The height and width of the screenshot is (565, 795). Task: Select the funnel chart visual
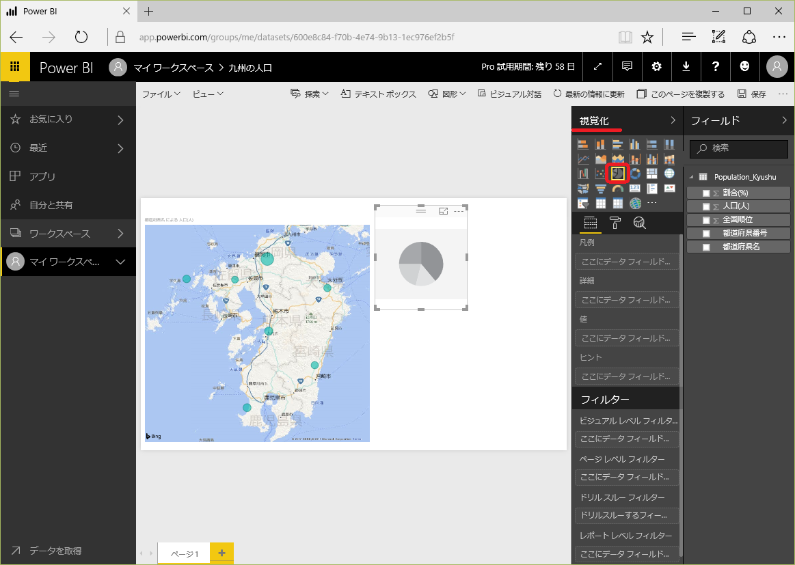(600, 189)
